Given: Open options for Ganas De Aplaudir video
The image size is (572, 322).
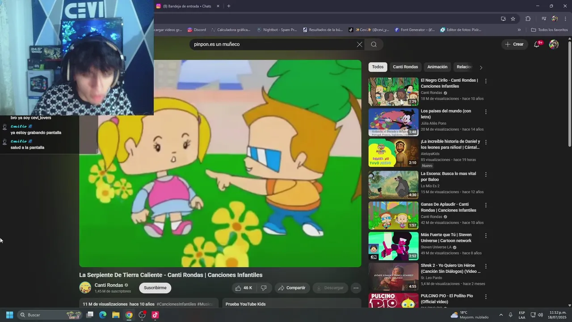Looking at the screenshot, I should (486, 205).
